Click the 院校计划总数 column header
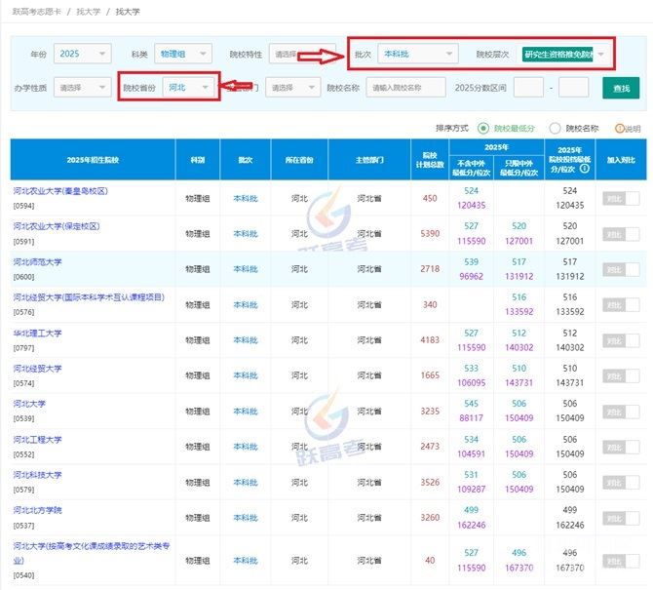 430,160
